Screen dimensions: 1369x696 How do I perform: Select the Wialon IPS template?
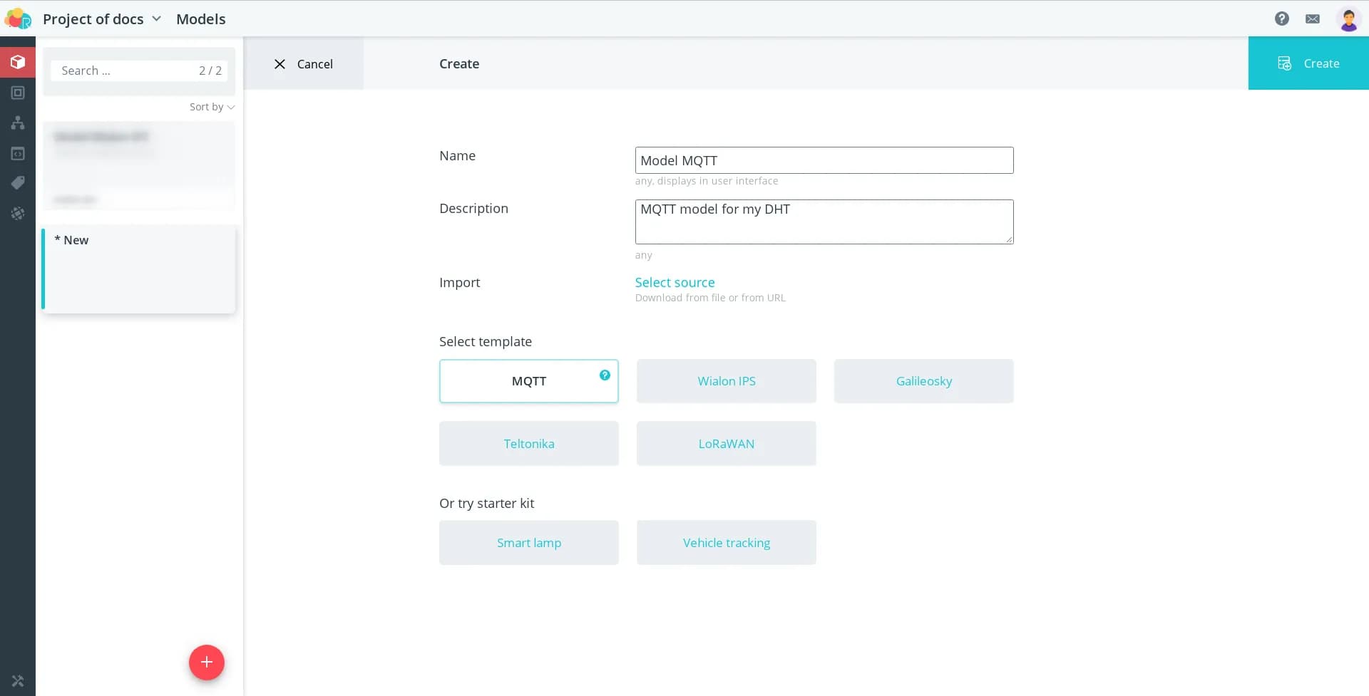point(726,381)
